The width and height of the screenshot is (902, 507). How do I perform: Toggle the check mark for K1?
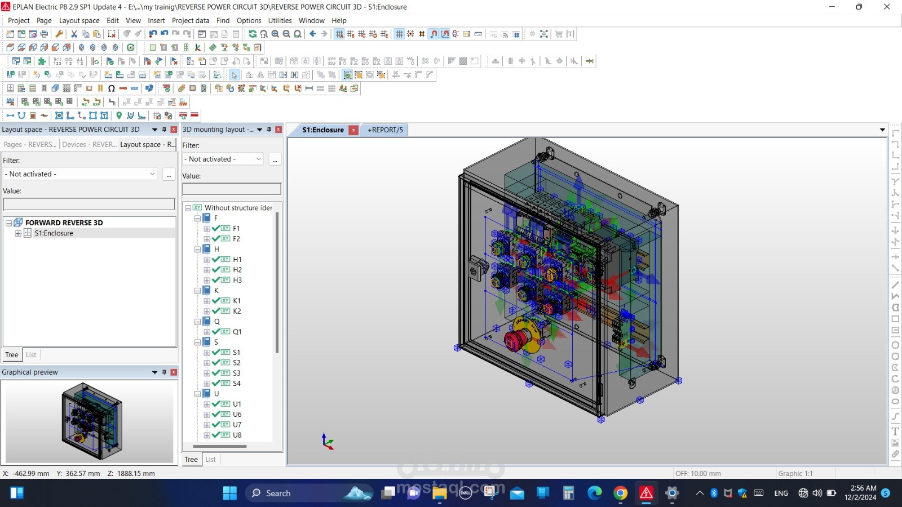(x=216, y=301)
